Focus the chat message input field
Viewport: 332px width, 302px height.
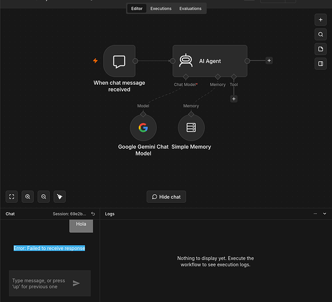click(x=40, y=283)
